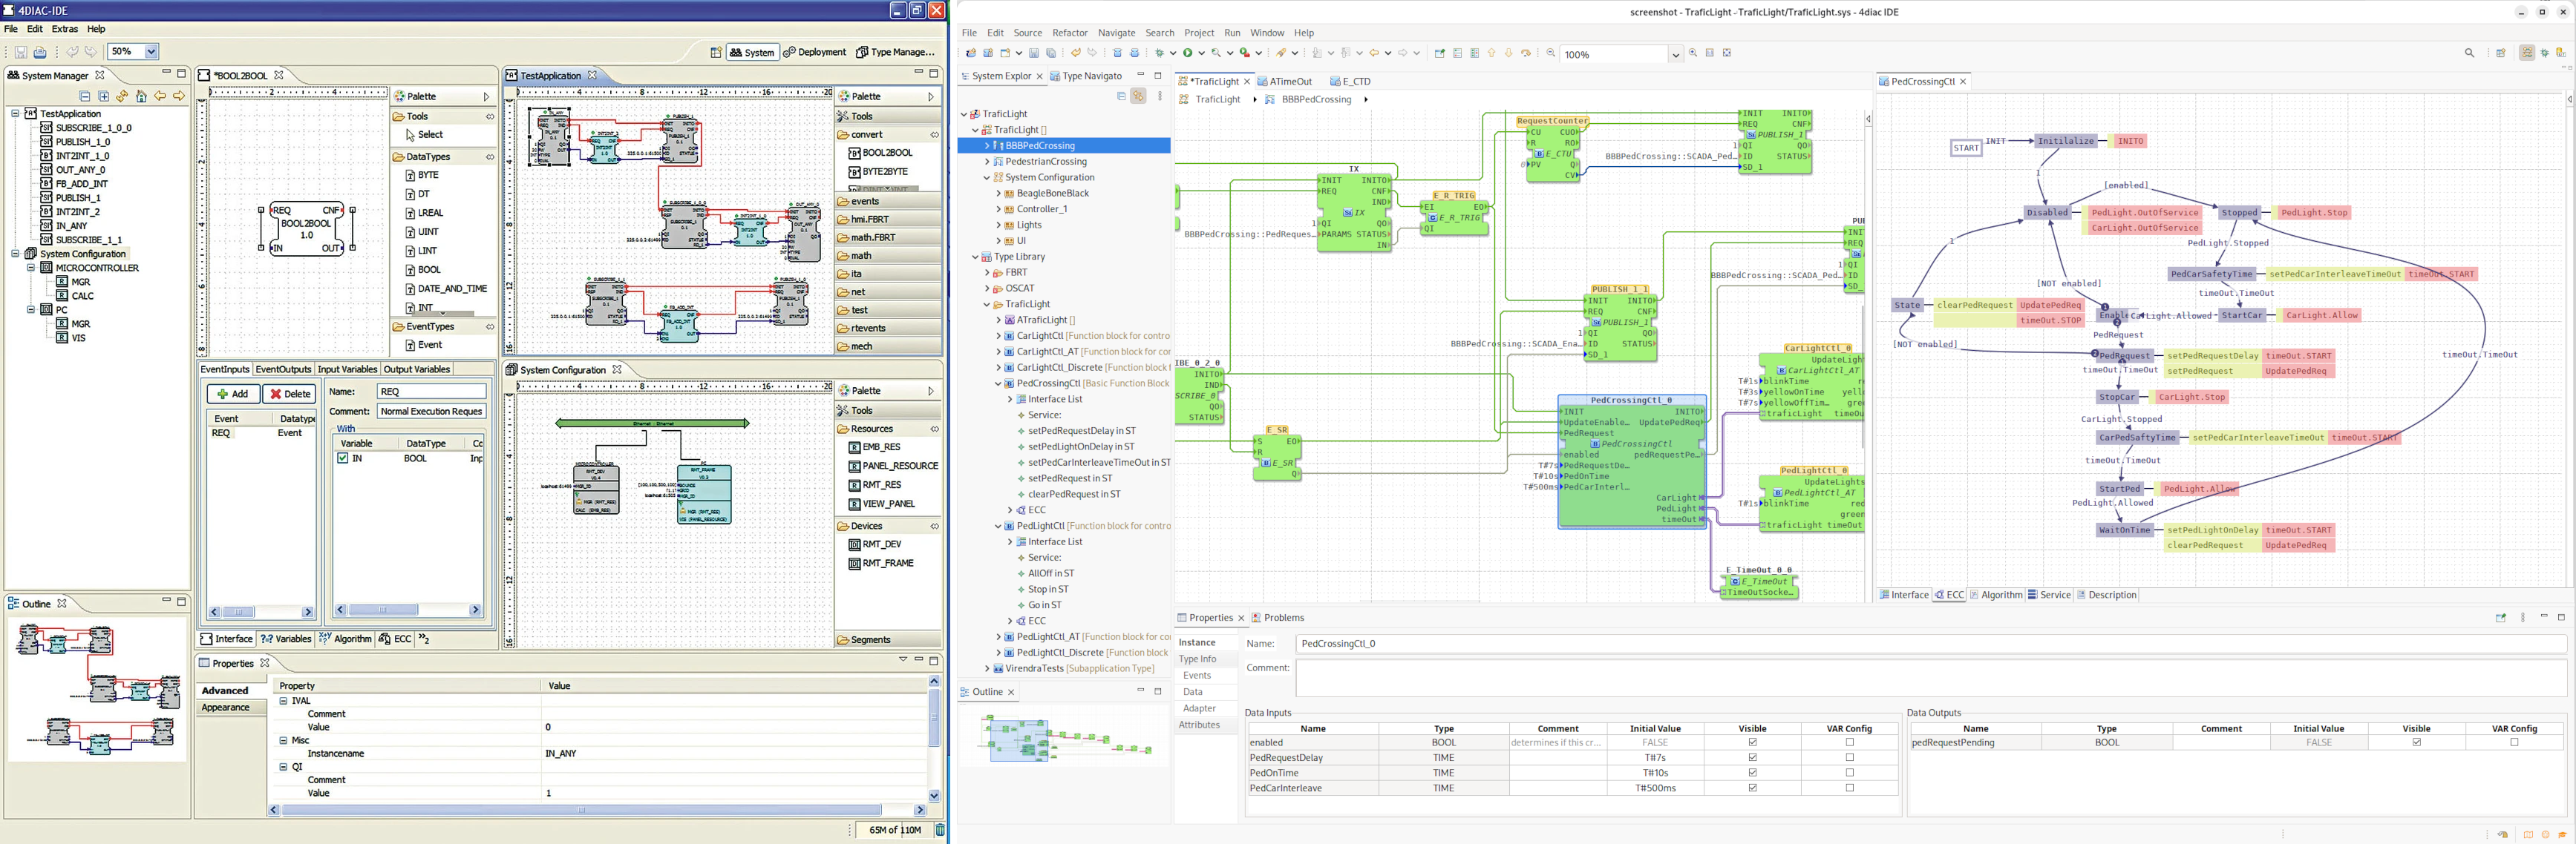
Task: Click the Add button
Action: [233, 394]
